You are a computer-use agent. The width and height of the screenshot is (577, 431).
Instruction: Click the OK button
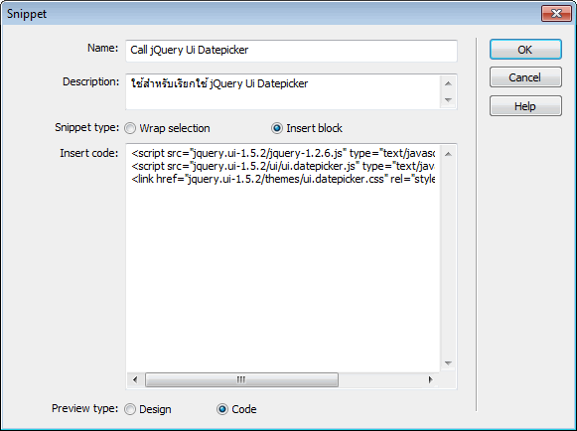tap(525, 50)
